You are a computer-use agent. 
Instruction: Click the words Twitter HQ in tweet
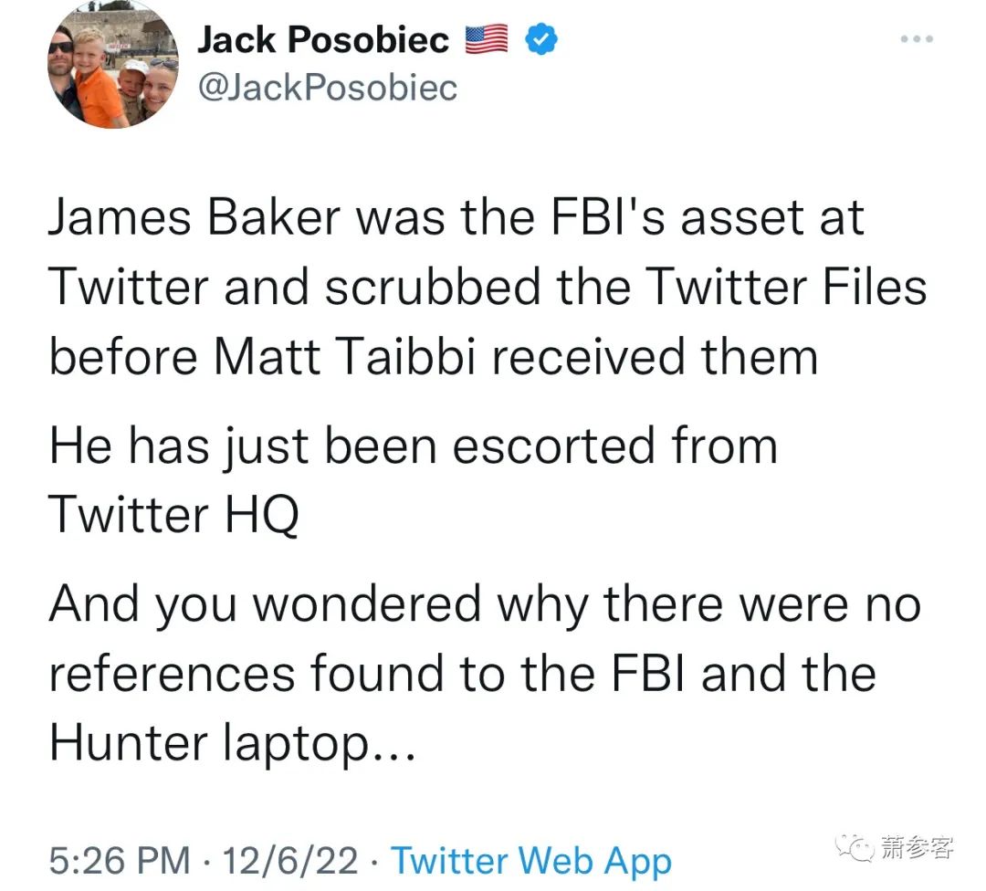pos(174,514)
